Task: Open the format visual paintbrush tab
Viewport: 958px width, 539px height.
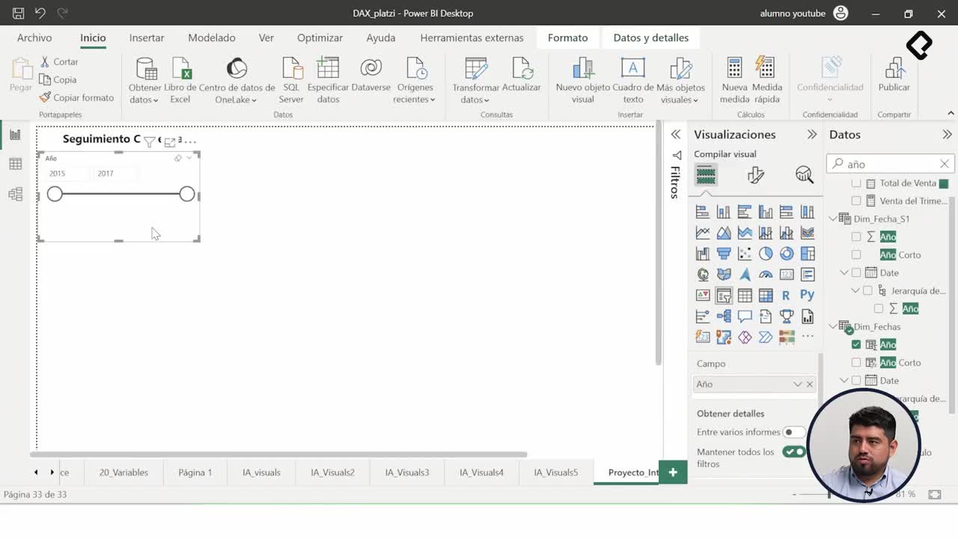Action: (755, 175)
